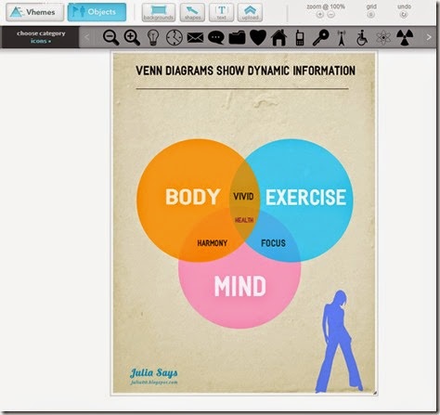Insert the heart icon
Screen dimensions: 440x415
(x=258, y=37)
